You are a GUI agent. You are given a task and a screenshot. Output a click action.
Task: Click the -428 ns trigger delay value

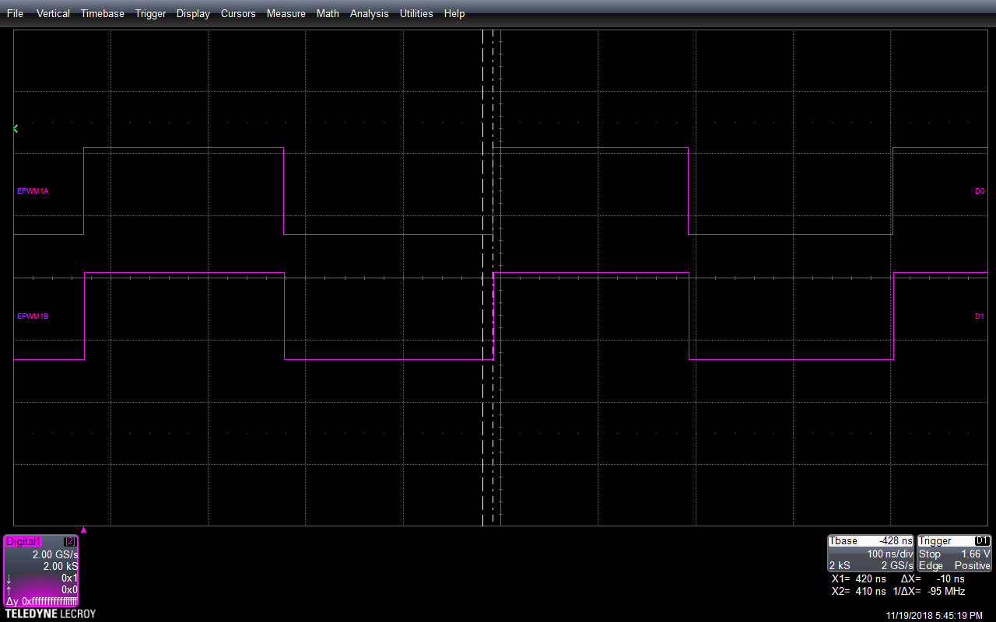click(x=896, y=541)
